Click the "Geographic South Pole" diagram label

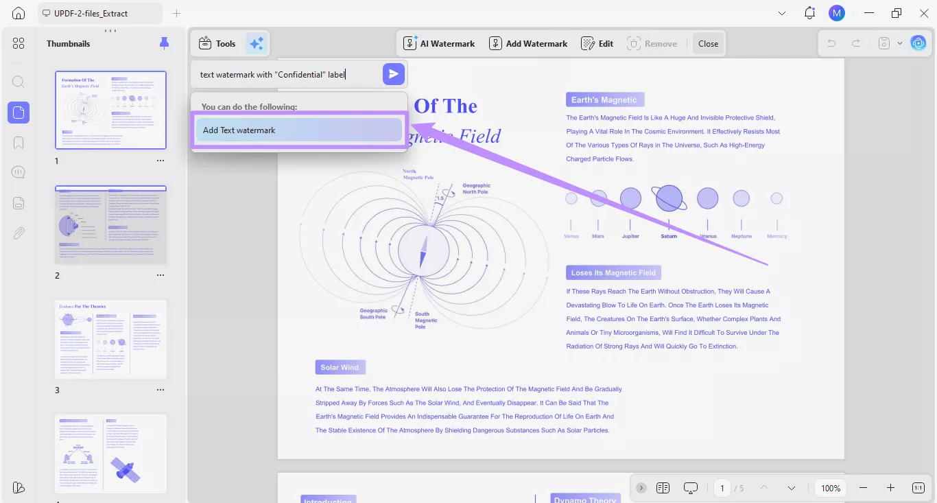[x=374, y=314]
